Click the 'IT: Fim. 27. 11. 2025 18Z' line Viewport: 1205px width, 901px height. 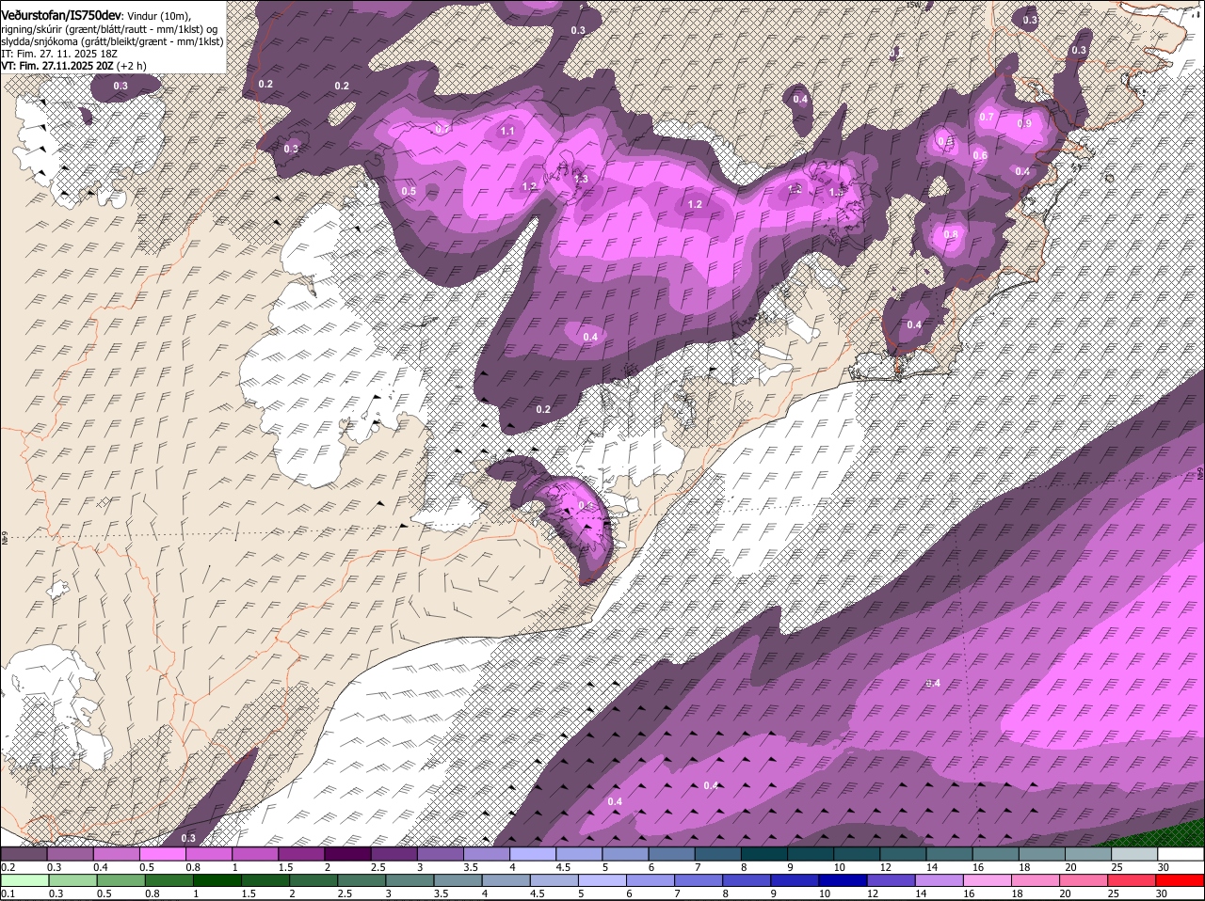[58, 55]
